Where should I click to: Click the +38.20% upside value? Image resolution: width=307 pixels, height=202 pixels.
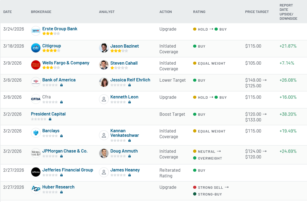click(x=288, y=114)
